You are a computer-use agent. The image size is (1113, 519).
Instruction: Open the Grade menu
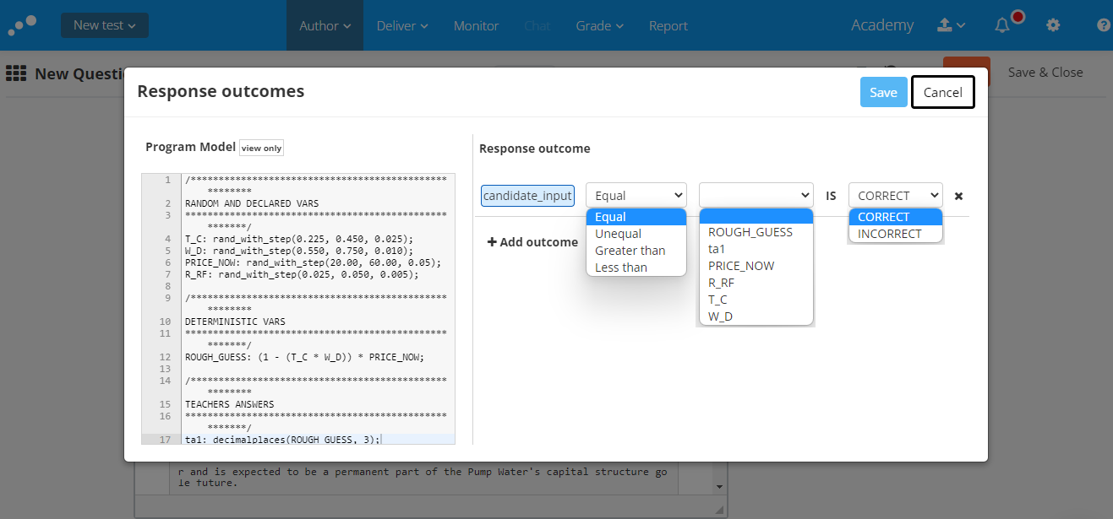coord(600,25)
